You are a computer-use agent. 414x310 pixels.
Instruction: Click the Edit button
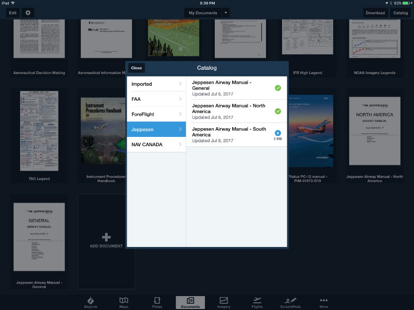(12, 12)
